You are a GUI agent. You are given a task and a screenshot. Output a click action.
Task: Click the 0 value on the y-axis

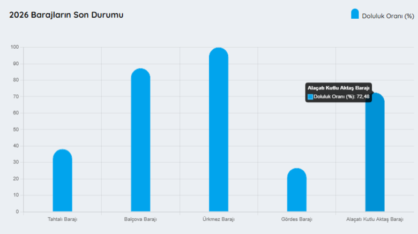17,212
